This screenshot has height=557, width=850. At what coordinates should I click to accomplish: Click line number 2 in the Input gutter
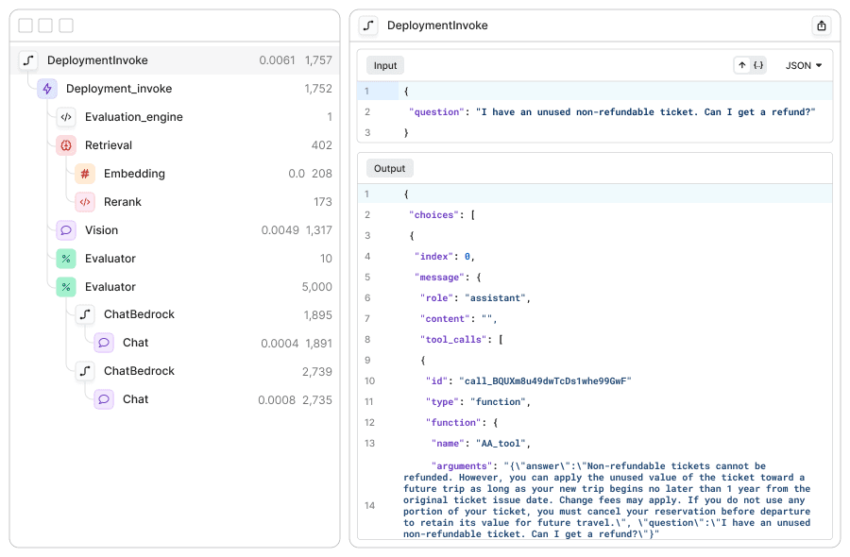(367, 112)
